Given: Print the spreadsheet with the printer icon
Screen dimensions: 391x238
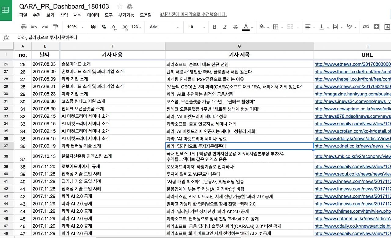Looking at the screenshot, I should pyautogui.click(x=24, y=27).
